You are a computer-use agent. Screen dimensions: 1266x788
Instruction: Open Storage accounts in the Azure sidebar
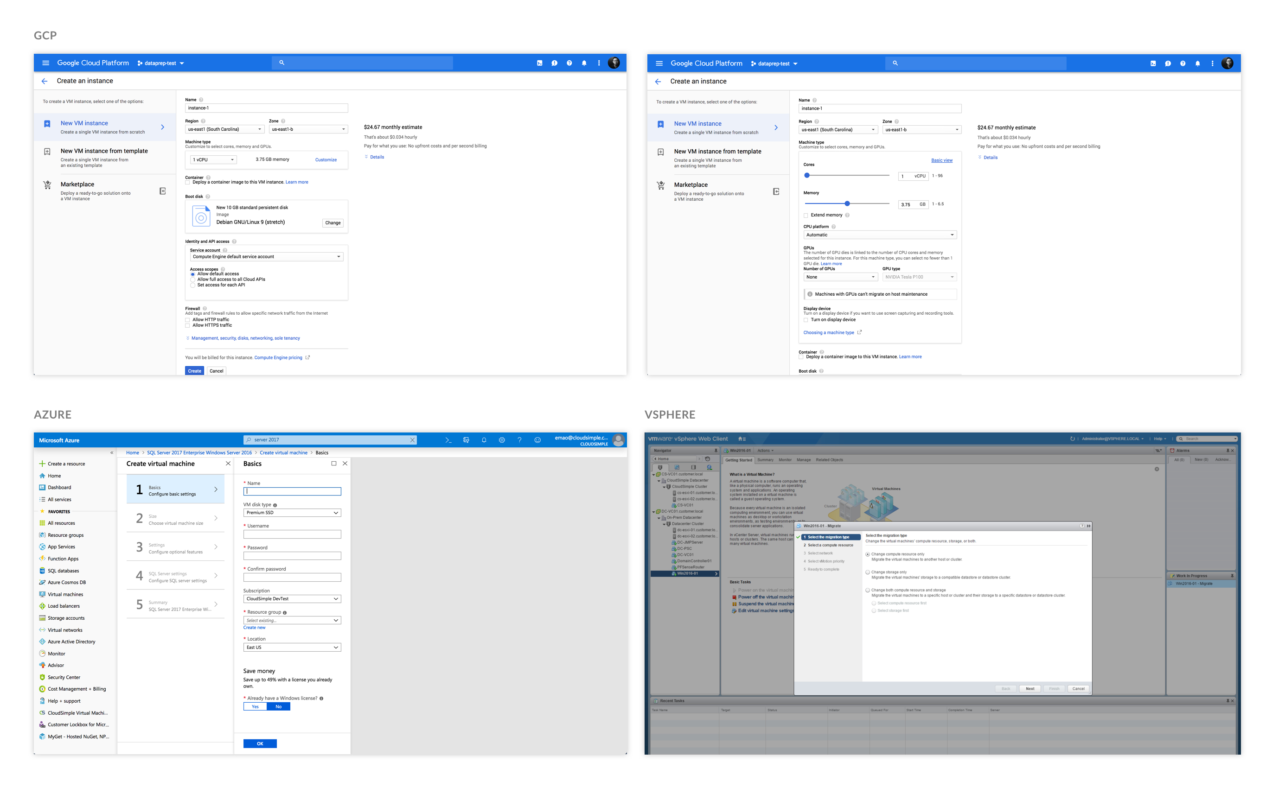click(62, 618)
